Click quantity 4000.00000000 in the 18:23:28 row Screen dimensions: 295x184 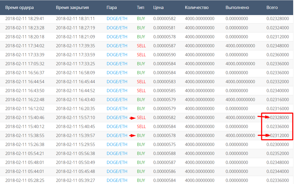200,28
